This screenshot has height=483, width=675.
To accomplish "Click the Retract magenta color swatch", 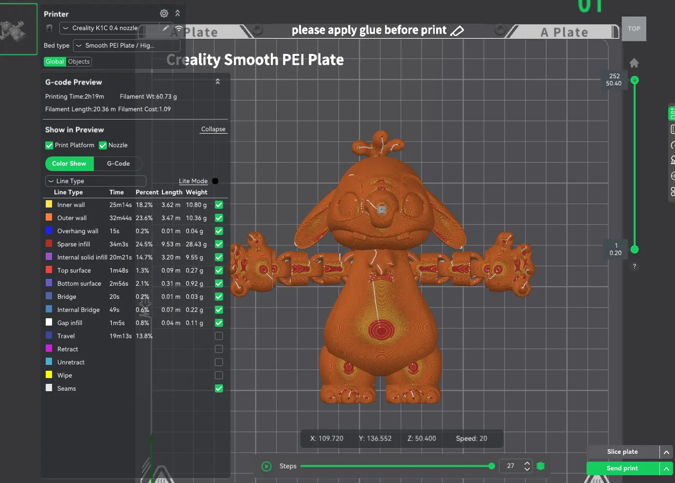I will click(49, 349).
